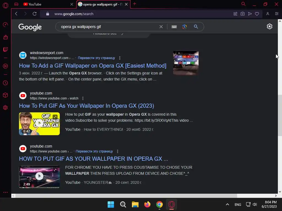Open options dots for the YOUNGSTER video result
The height and width of the screenshot is (211, 282).
[x=117, y=151]
